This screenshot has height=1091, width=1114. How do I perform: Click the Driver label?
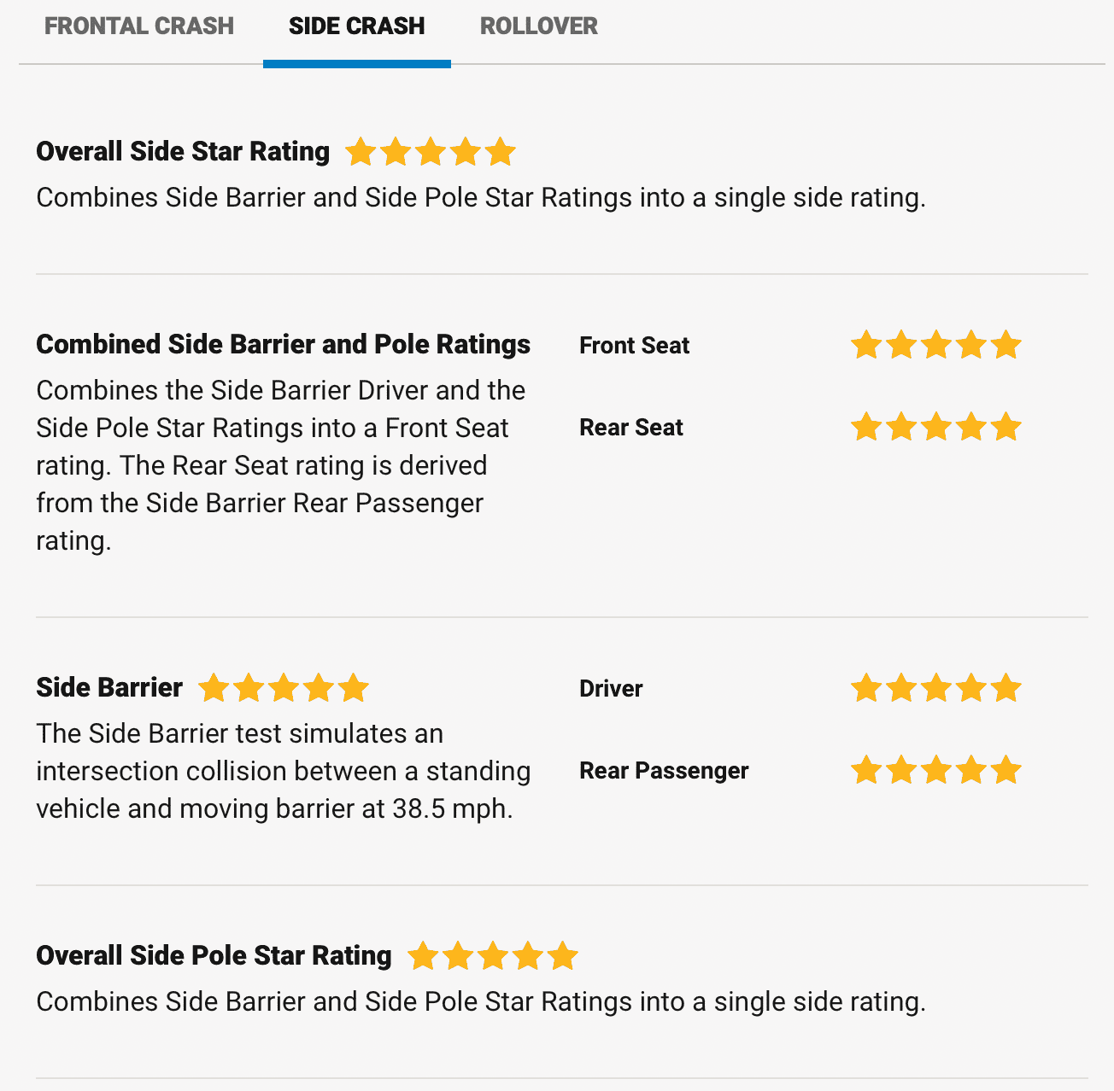[x=611, y=689]
